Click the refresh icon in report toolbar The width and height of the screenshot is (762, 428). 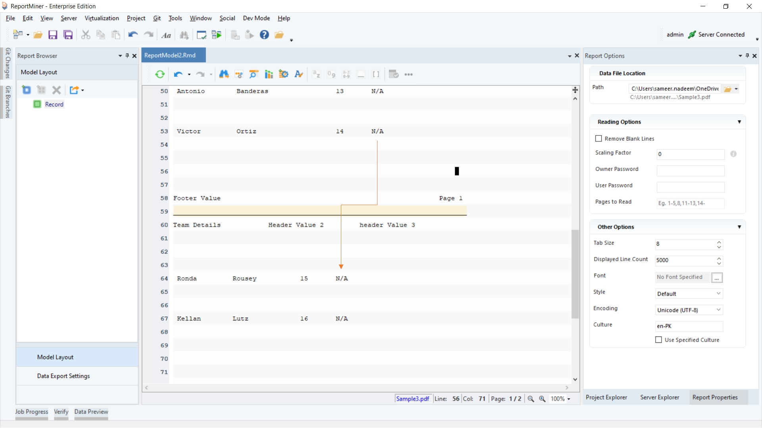160,74
